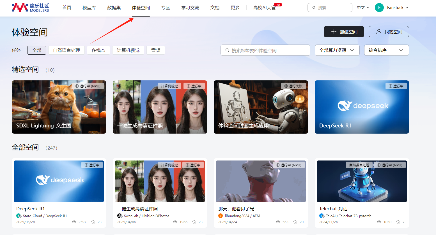
Task: Click person icon on my space button
Action: coord(379,32)
